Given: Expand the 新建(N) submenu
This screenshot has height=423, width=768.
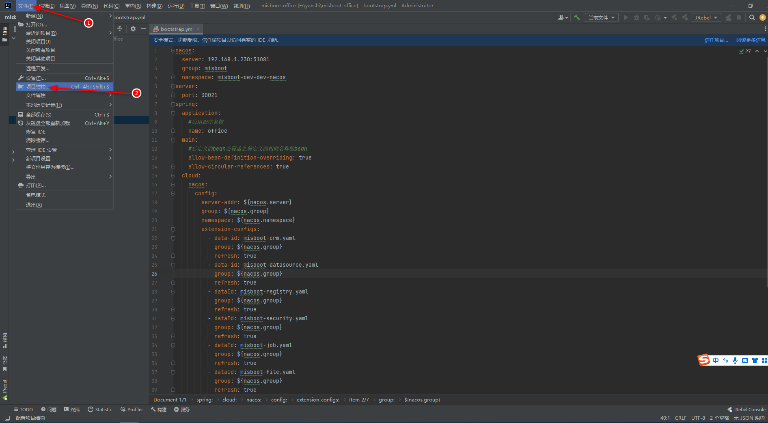Looking at the screenshot, I should (x=65, y=16).
